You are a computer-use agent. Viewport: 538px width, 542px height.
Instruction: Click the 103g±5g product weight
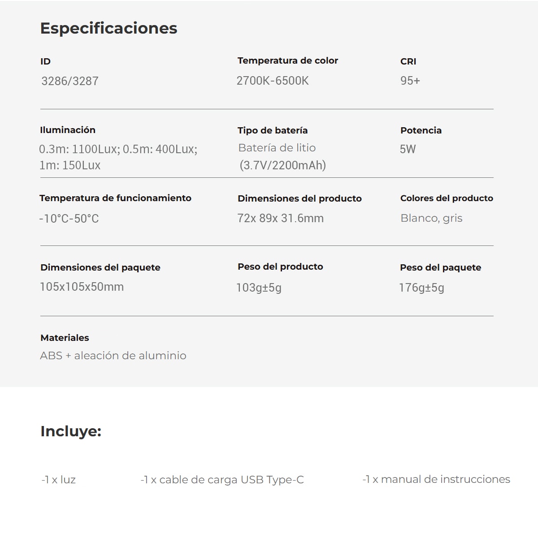[x=259, y=288]
